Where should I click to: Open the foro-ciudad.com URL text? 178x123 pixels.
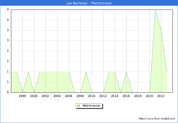[157, 119]
